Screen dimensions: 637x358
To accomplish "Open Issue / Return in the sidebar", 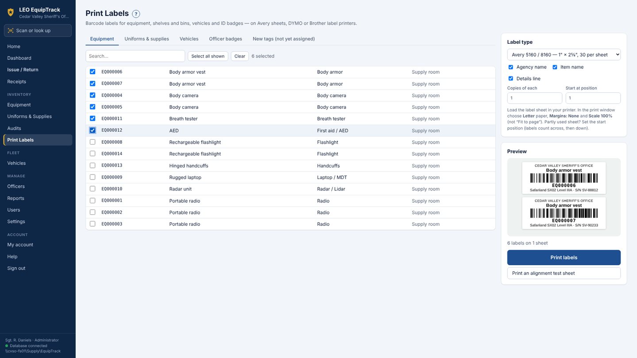I will pos(38,70).
